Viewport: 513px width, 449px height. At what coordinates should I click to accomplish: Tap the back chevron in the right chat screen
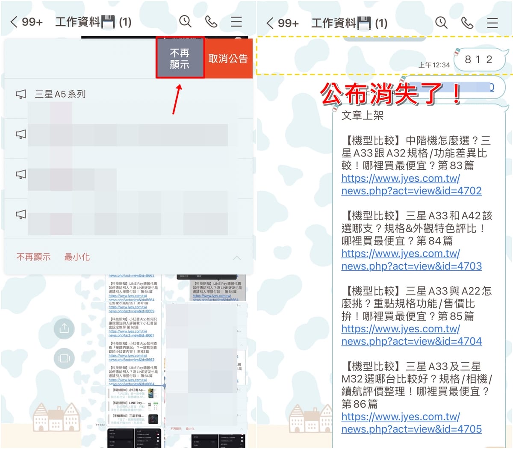click(x=270, y=23)
